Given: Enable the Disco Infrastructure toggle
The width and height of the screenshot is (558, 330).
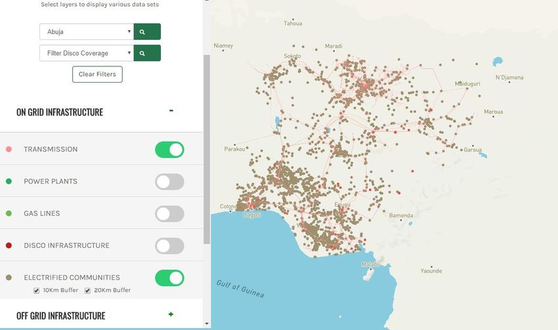Looking at the screenshot, I should 169,246.
